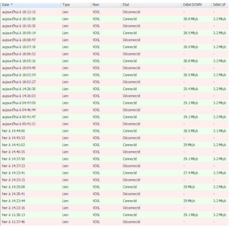
Task: Sort by Débit DOWN column header
Action: point(196,5)
